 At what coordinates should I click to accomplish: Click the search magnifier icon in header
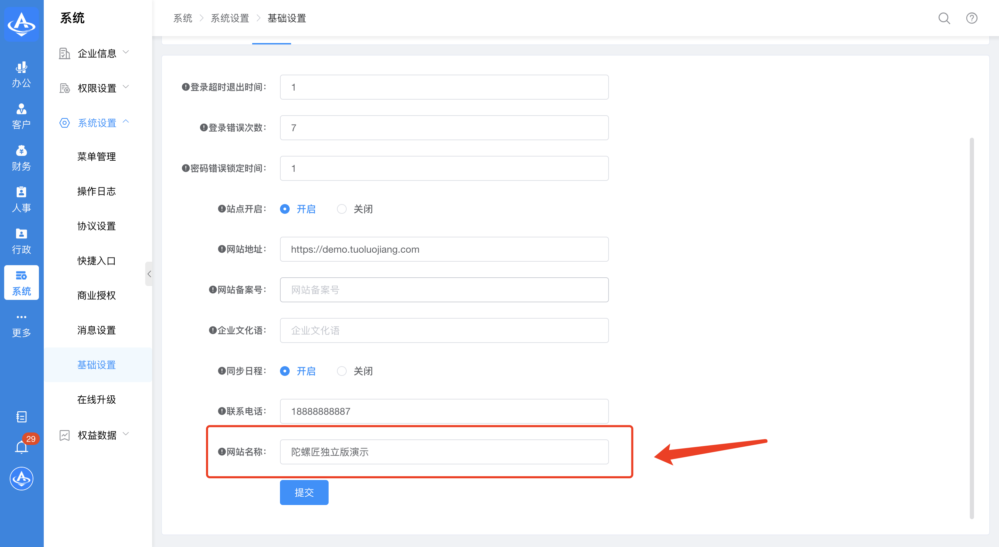(x=944, y=18)
